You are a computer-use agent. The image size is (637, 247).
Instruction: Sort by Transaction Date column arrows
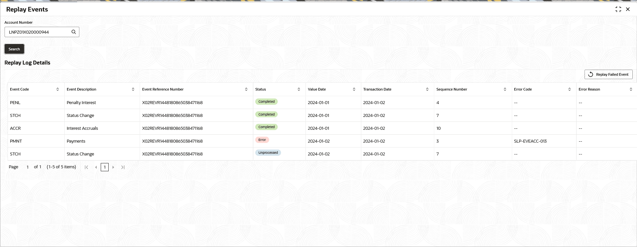[x=427, y=89]
